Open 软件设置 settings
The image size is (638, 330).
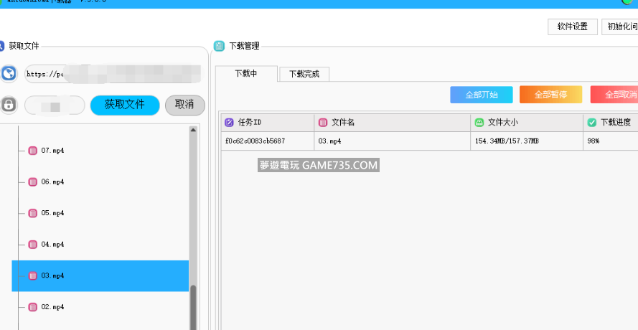pos(572,27)
